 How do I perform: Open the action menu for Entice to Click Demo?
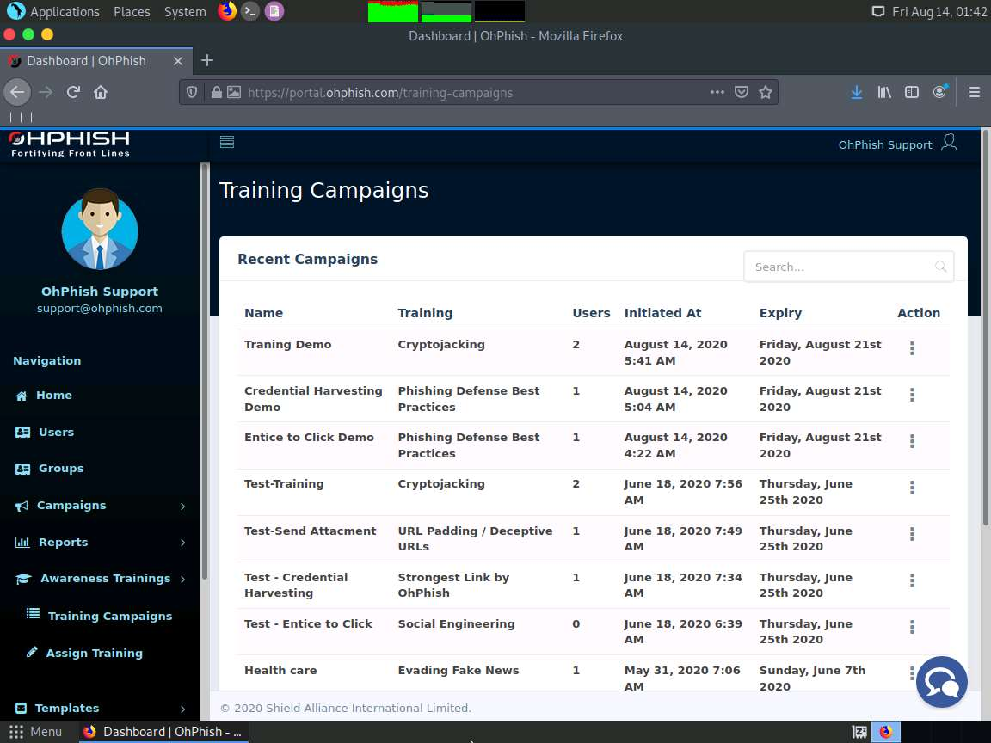(912, 441)
